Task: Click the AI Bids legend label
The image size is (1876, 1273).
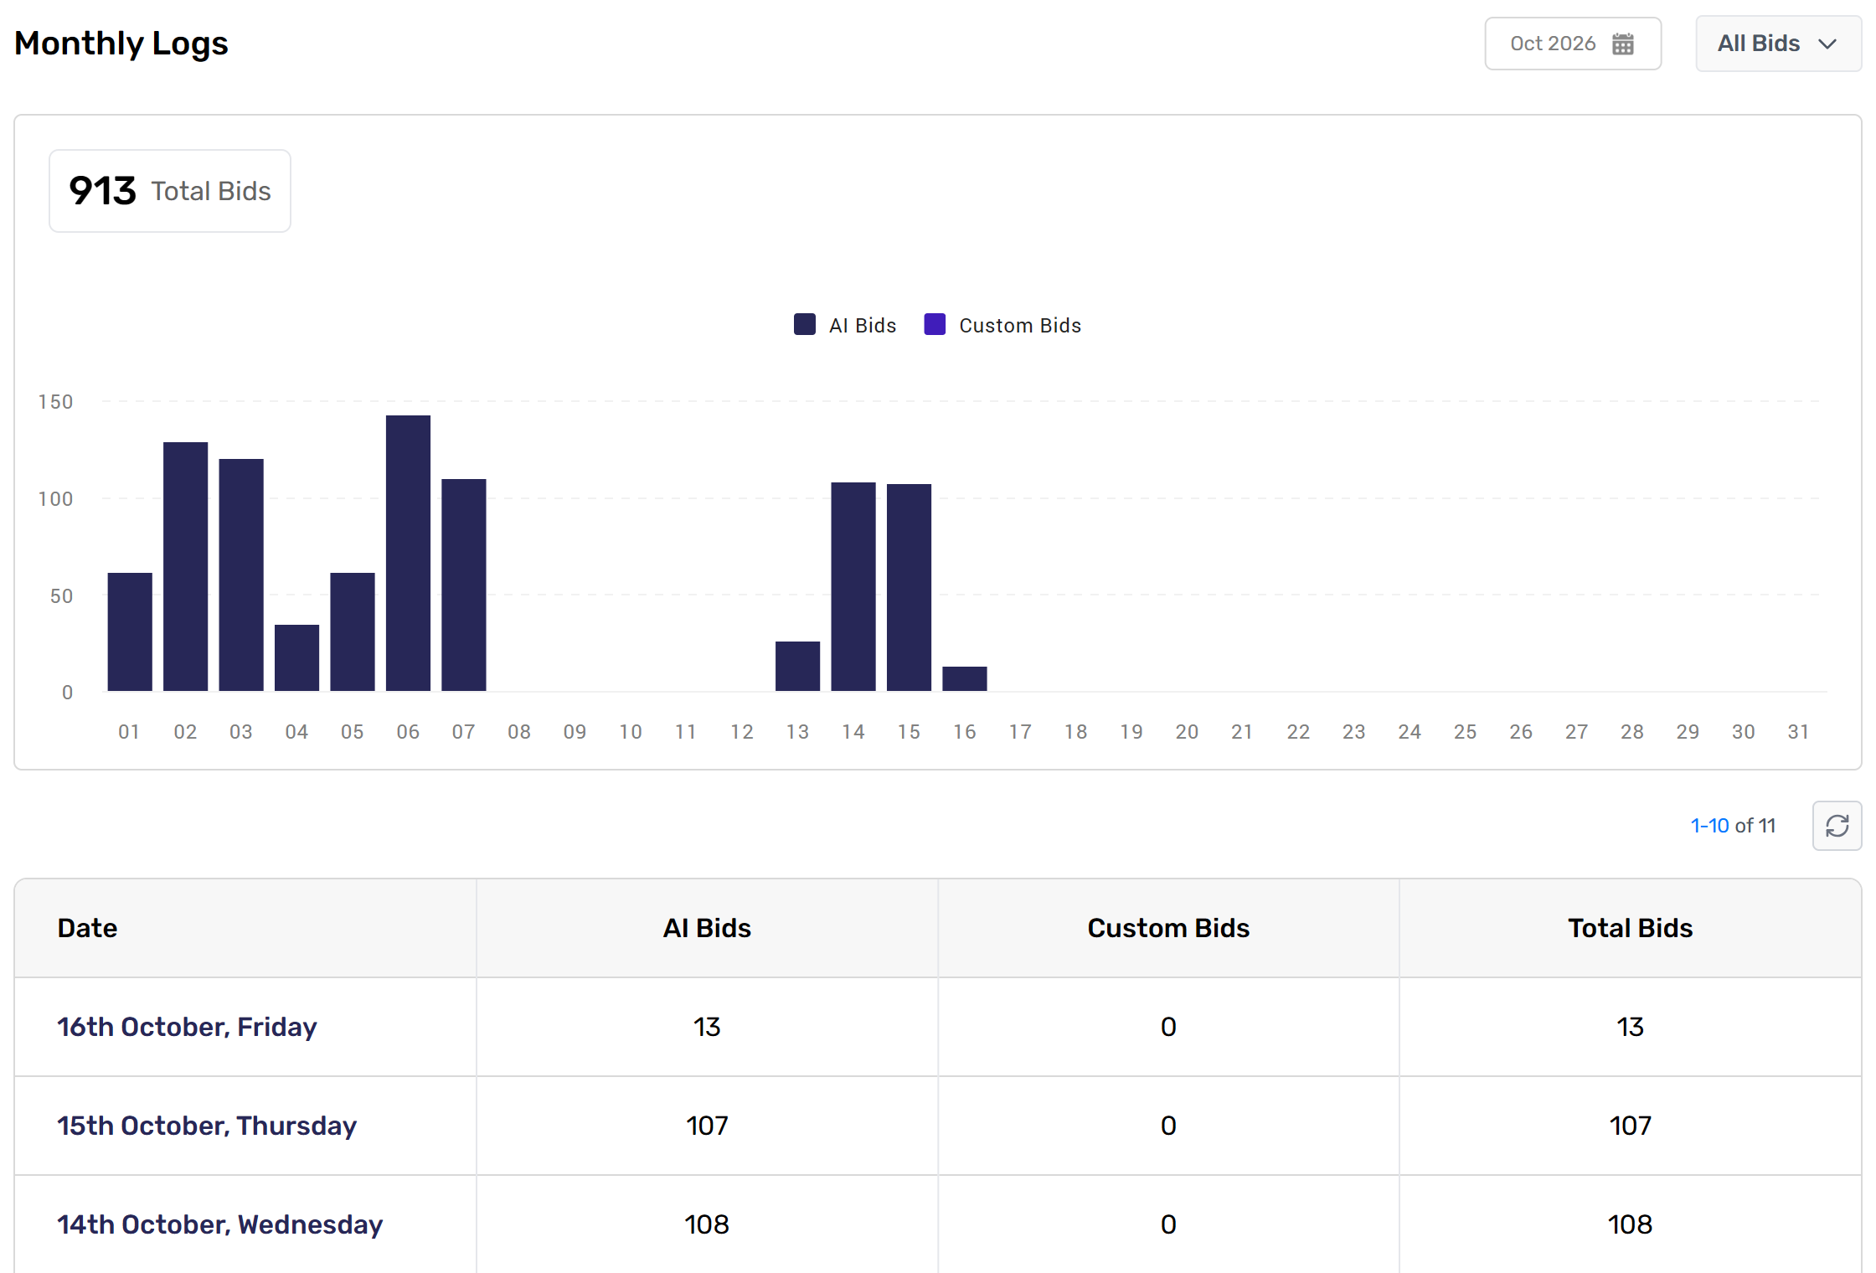Action: point(863,326)
